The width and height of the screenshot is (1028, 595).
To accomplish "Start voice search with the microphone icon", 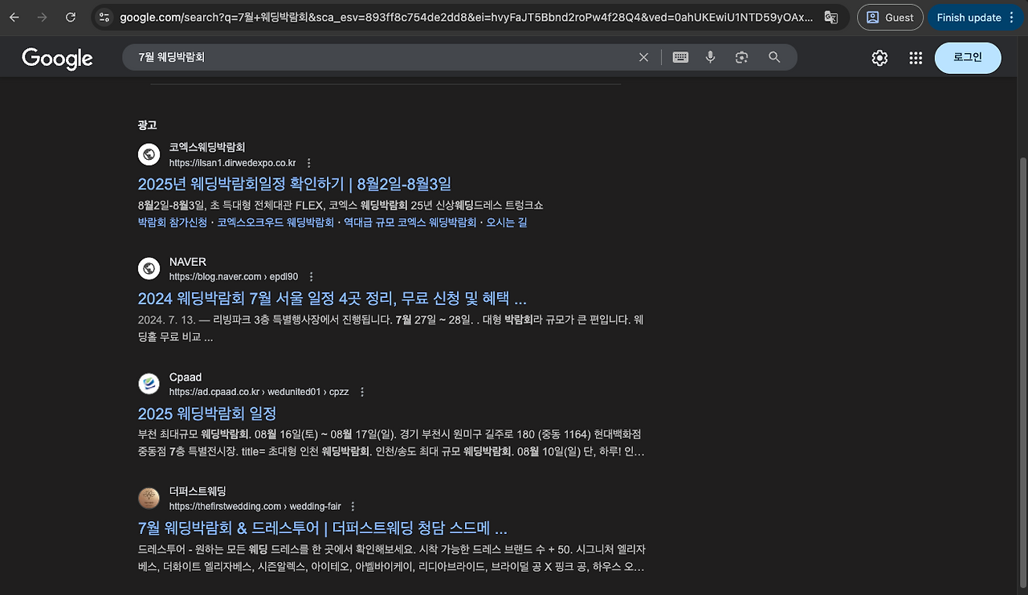I will pyautogui.click(x=710, y=57).
